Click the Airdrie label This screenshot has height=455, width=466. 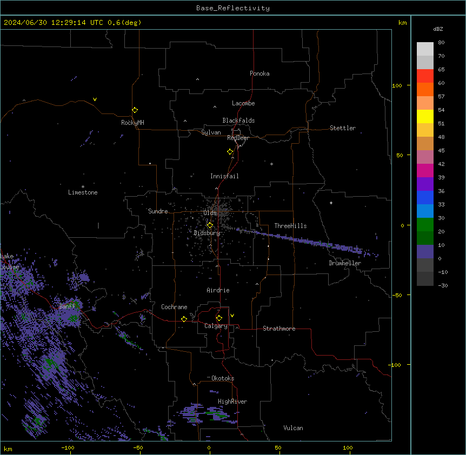tap(218, 290)
